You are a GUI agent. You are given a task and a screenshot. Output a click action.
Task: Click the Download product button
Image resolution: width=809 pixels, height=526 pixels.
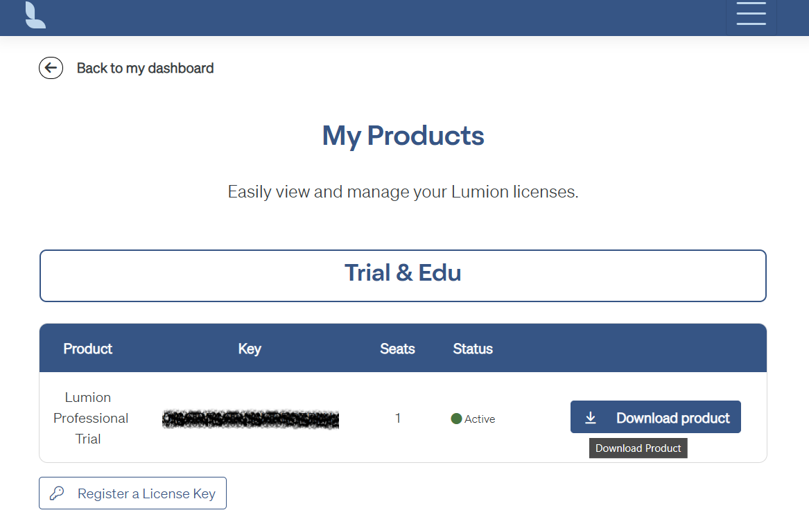655,417
